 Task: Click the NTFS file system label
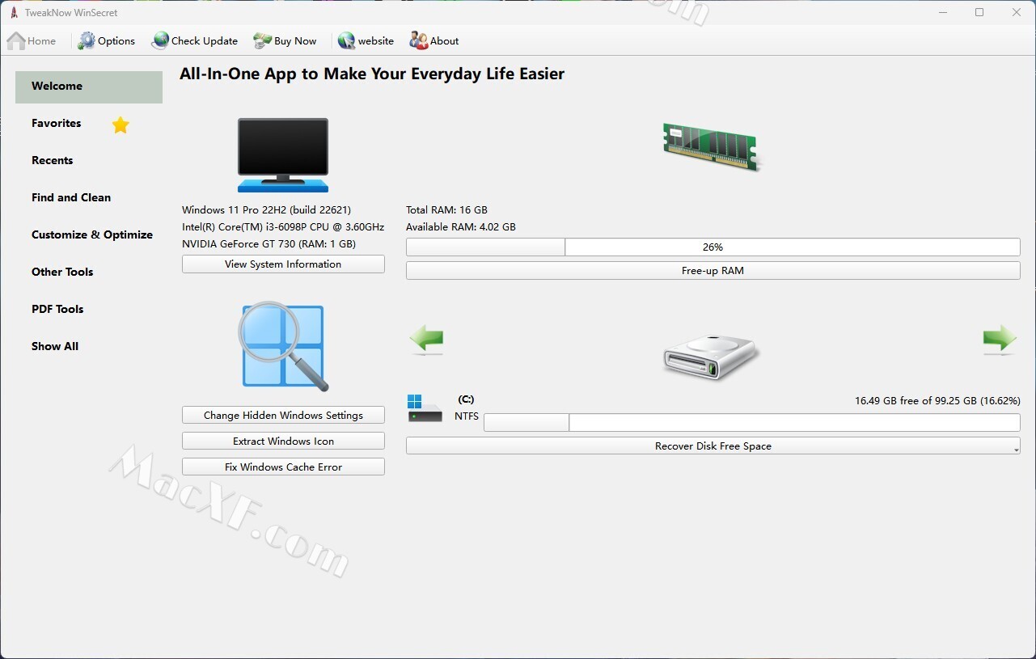coord(467,417)
